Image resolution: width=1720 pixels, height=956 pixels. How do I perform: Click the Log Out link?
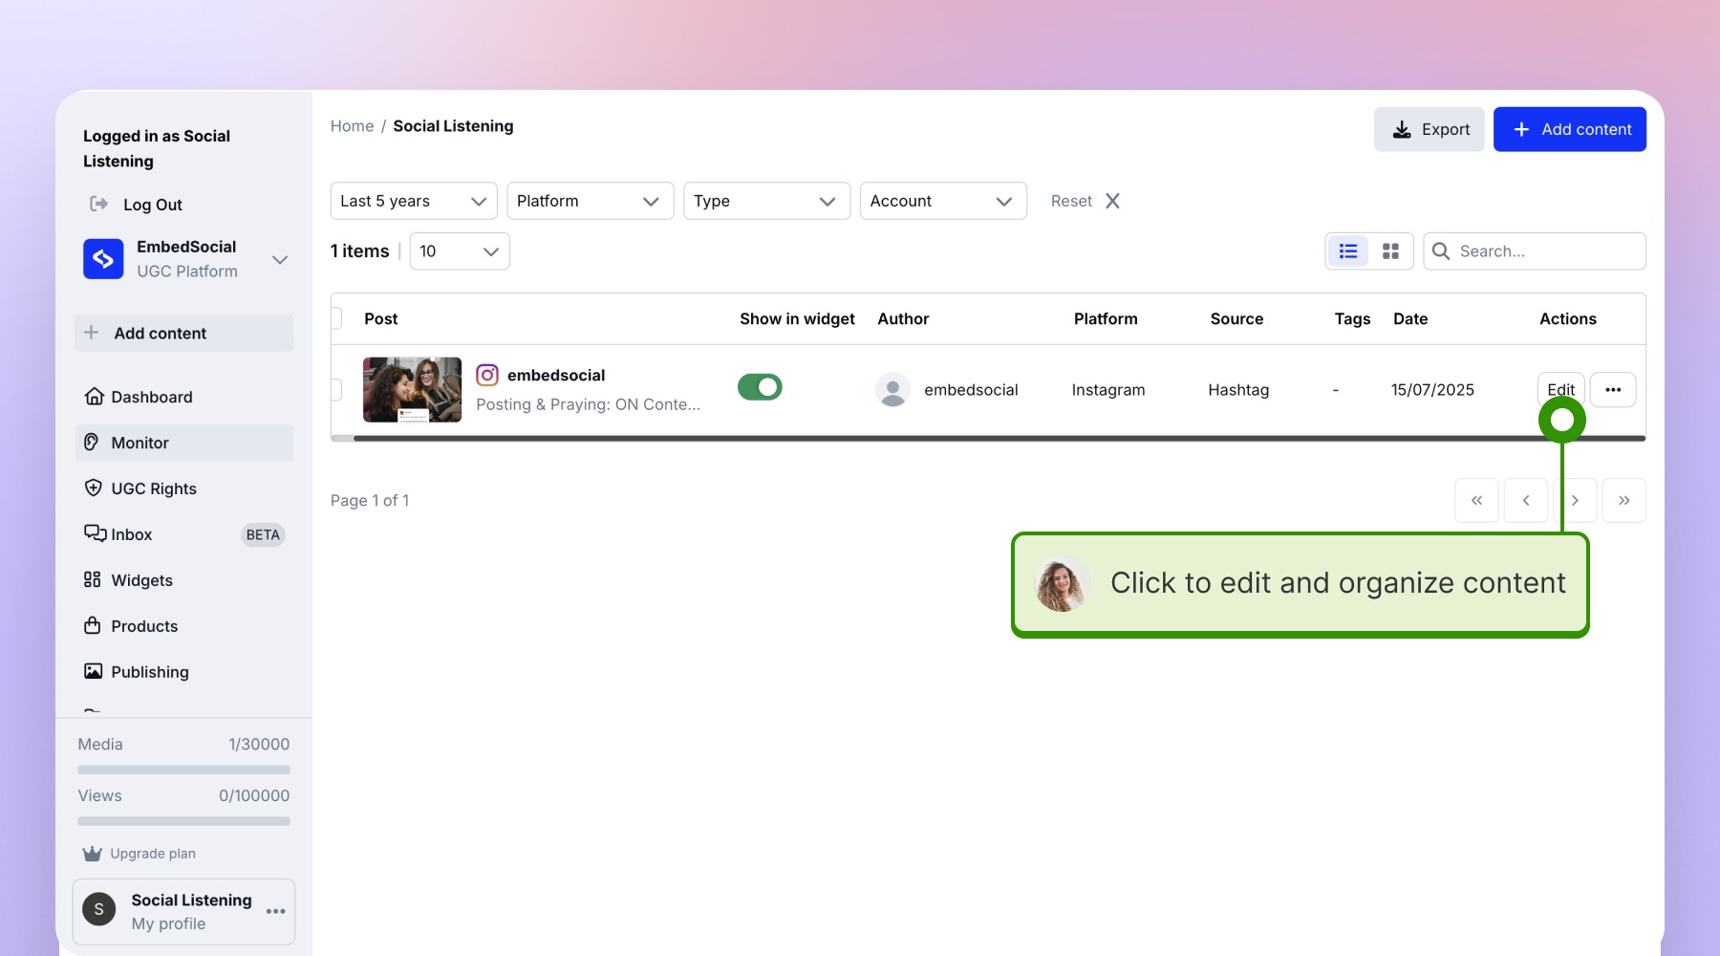coord(153,205)
